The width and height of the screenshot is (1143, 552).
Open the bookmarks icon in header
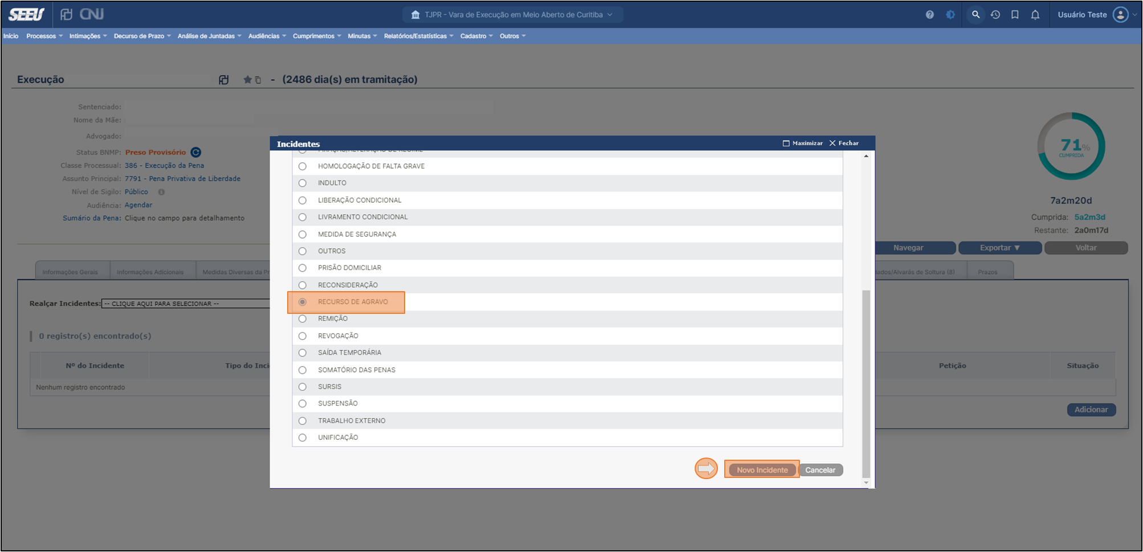coord(1015,15)
